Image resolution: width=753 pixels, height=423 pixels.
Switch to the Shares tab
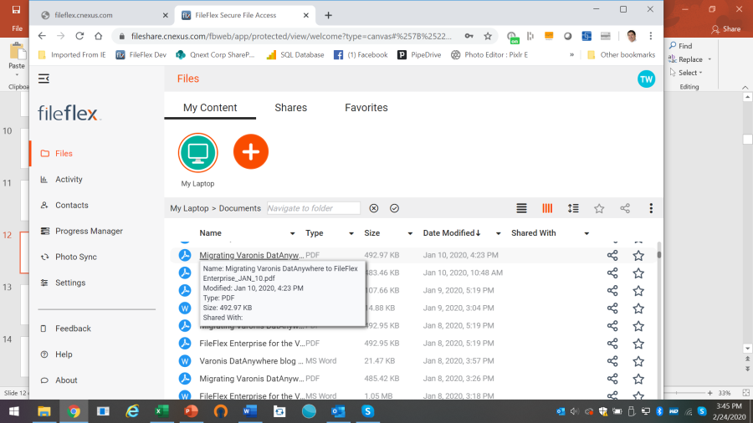[x=290, y=108]
